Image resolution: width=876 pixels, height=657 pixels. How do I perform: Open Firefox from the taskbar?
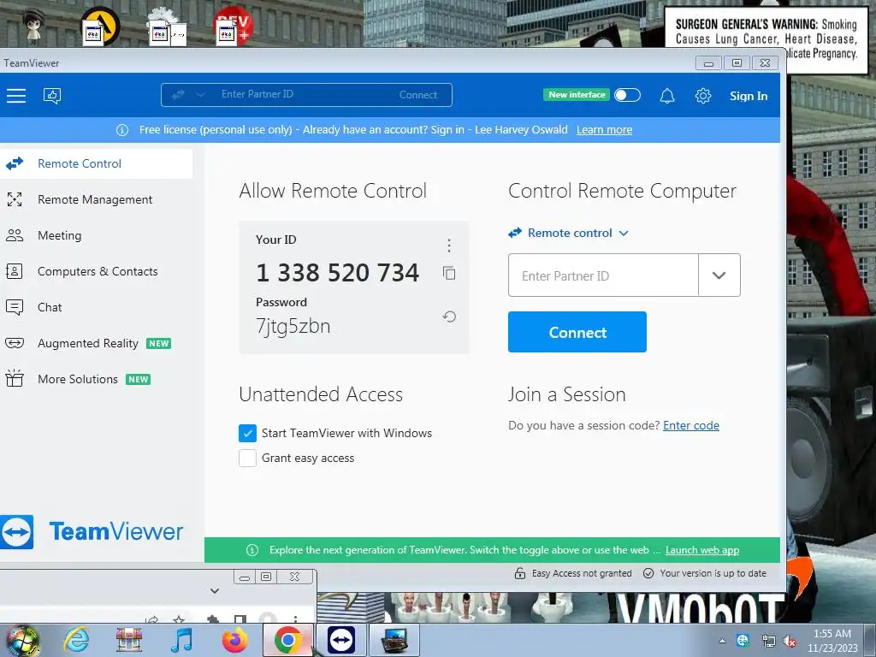tap(234, 640)
